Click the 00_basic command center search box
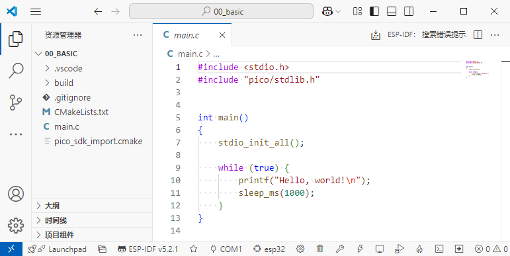Viewport: 510px width, 256px height. (x=221, y=12)
